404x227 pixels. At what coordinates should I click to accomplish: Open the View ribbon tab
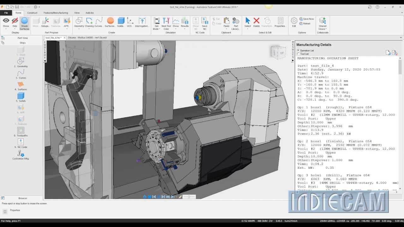click(x=77, y=13)
